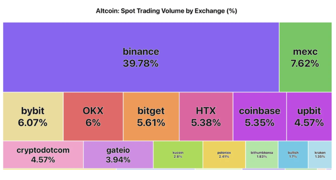Select the red OKX 6% tile

[x=93, y=116]
